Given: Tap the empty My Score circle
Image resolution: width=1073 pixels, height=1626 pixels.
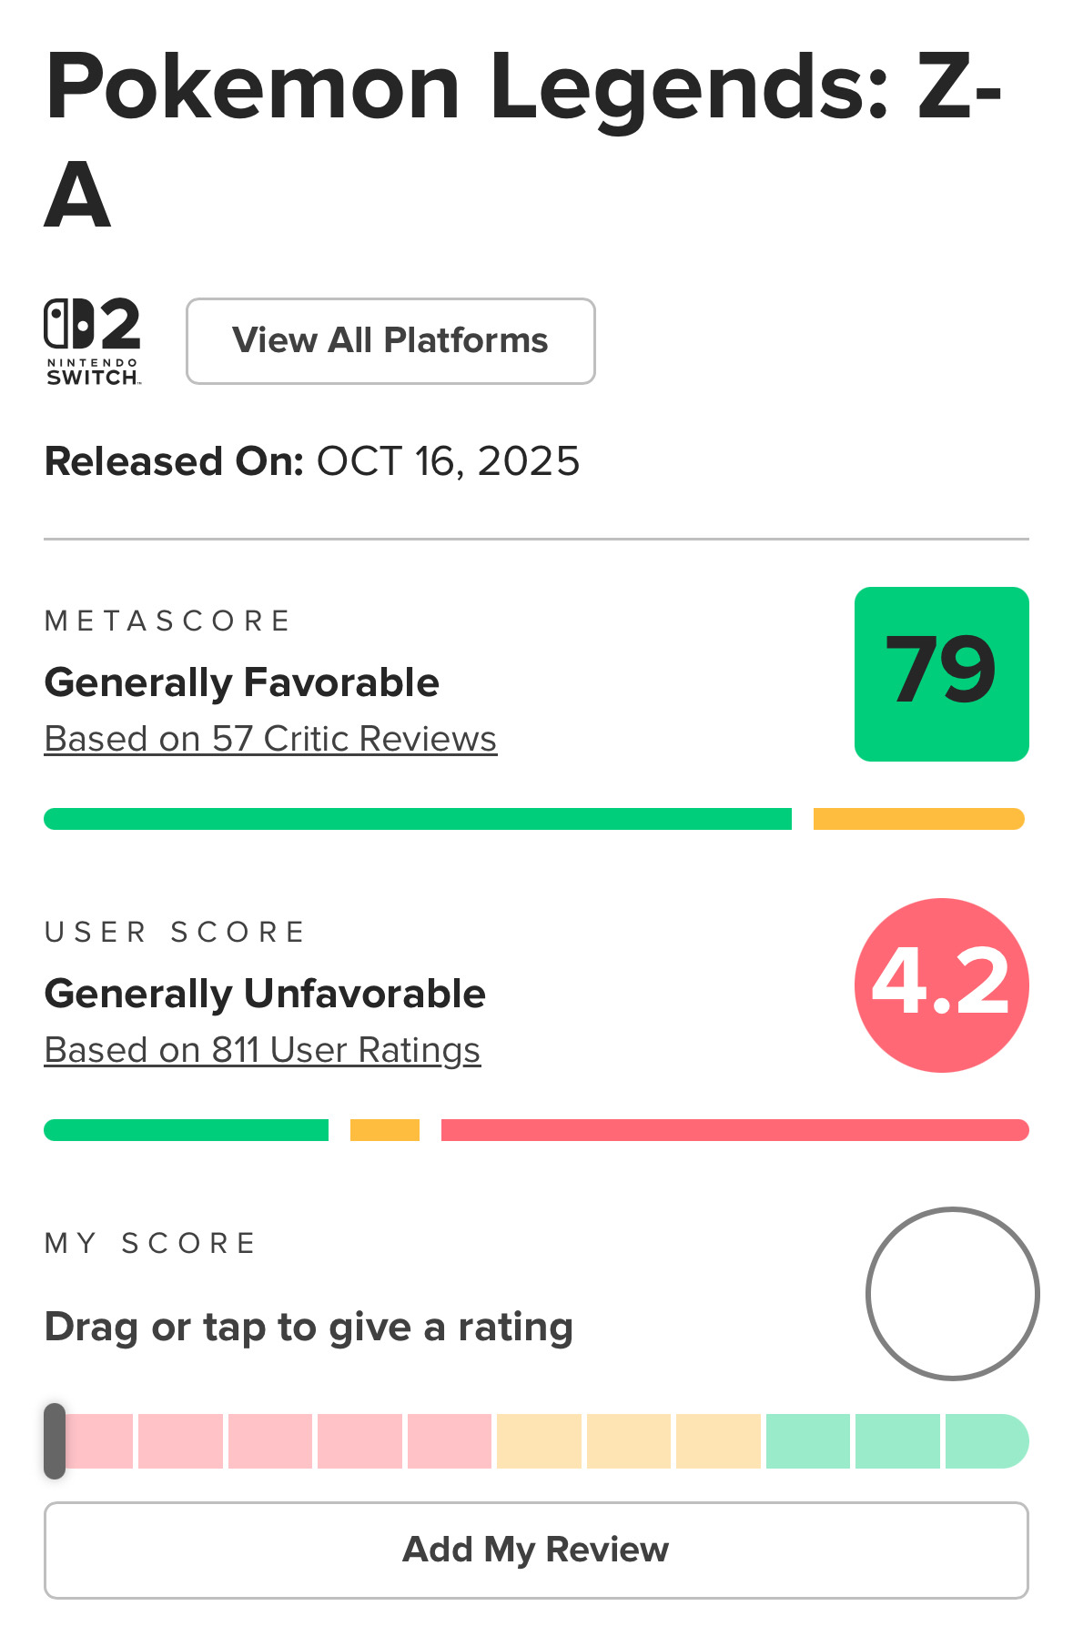Looking at the screenshot, I should [x=952, y=1293].
